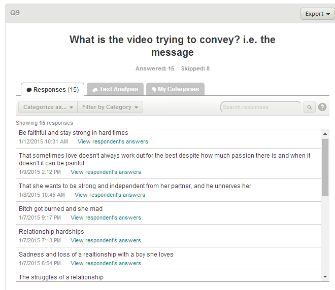
Task: Click the "Skipped: 8" count
Action: [195, 68]
